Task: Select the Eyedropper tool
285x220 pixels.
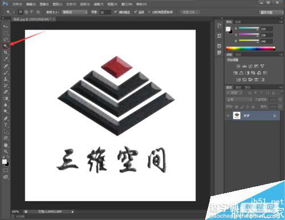Action: [6, 59]
